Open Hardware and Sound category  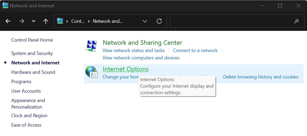(x=33, y=72)
